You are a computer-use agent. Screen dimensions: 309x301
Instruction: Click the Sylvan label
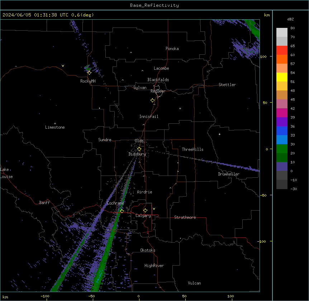[140, 88]
